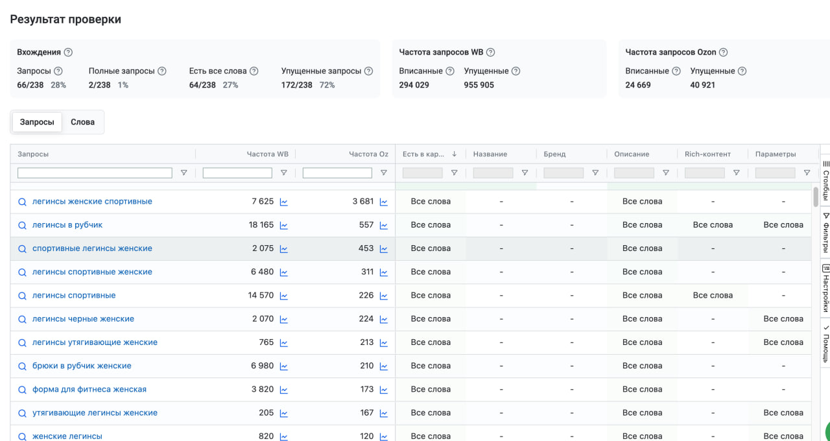This screenshot has height=441, width=830.
Task: Open filter menu for Частота Oz column
Action: [384, 173]
